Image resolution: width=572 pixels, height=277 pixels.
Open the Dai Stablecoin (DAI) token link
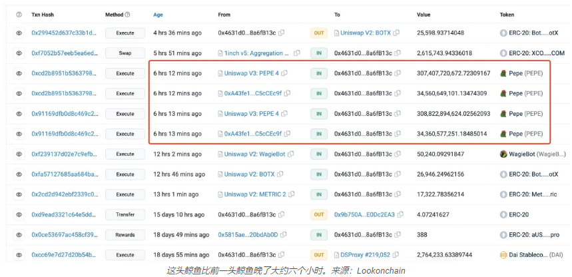tap(535, 255)
